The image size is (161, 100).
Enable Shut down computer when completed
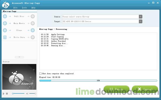click(40, 74)
